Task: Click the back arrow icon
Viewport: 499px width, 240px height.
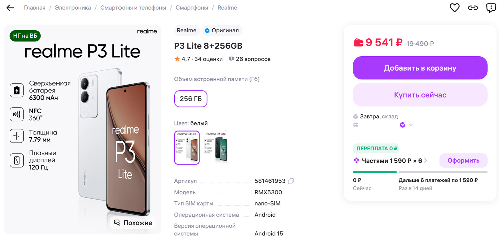Action: tap(10, 8)
